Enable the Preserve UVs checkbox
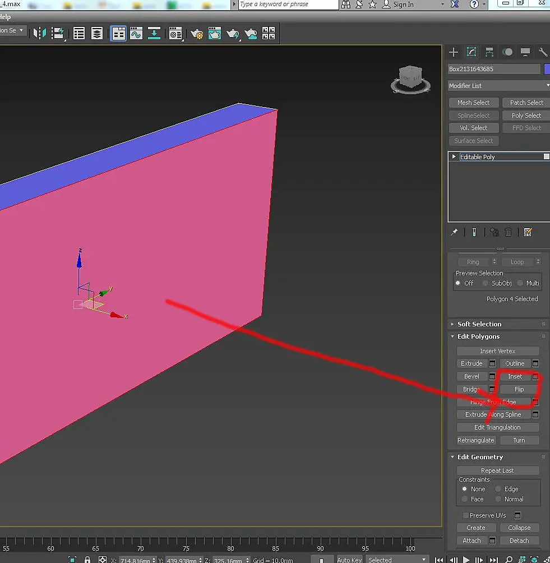 [465, 515]
